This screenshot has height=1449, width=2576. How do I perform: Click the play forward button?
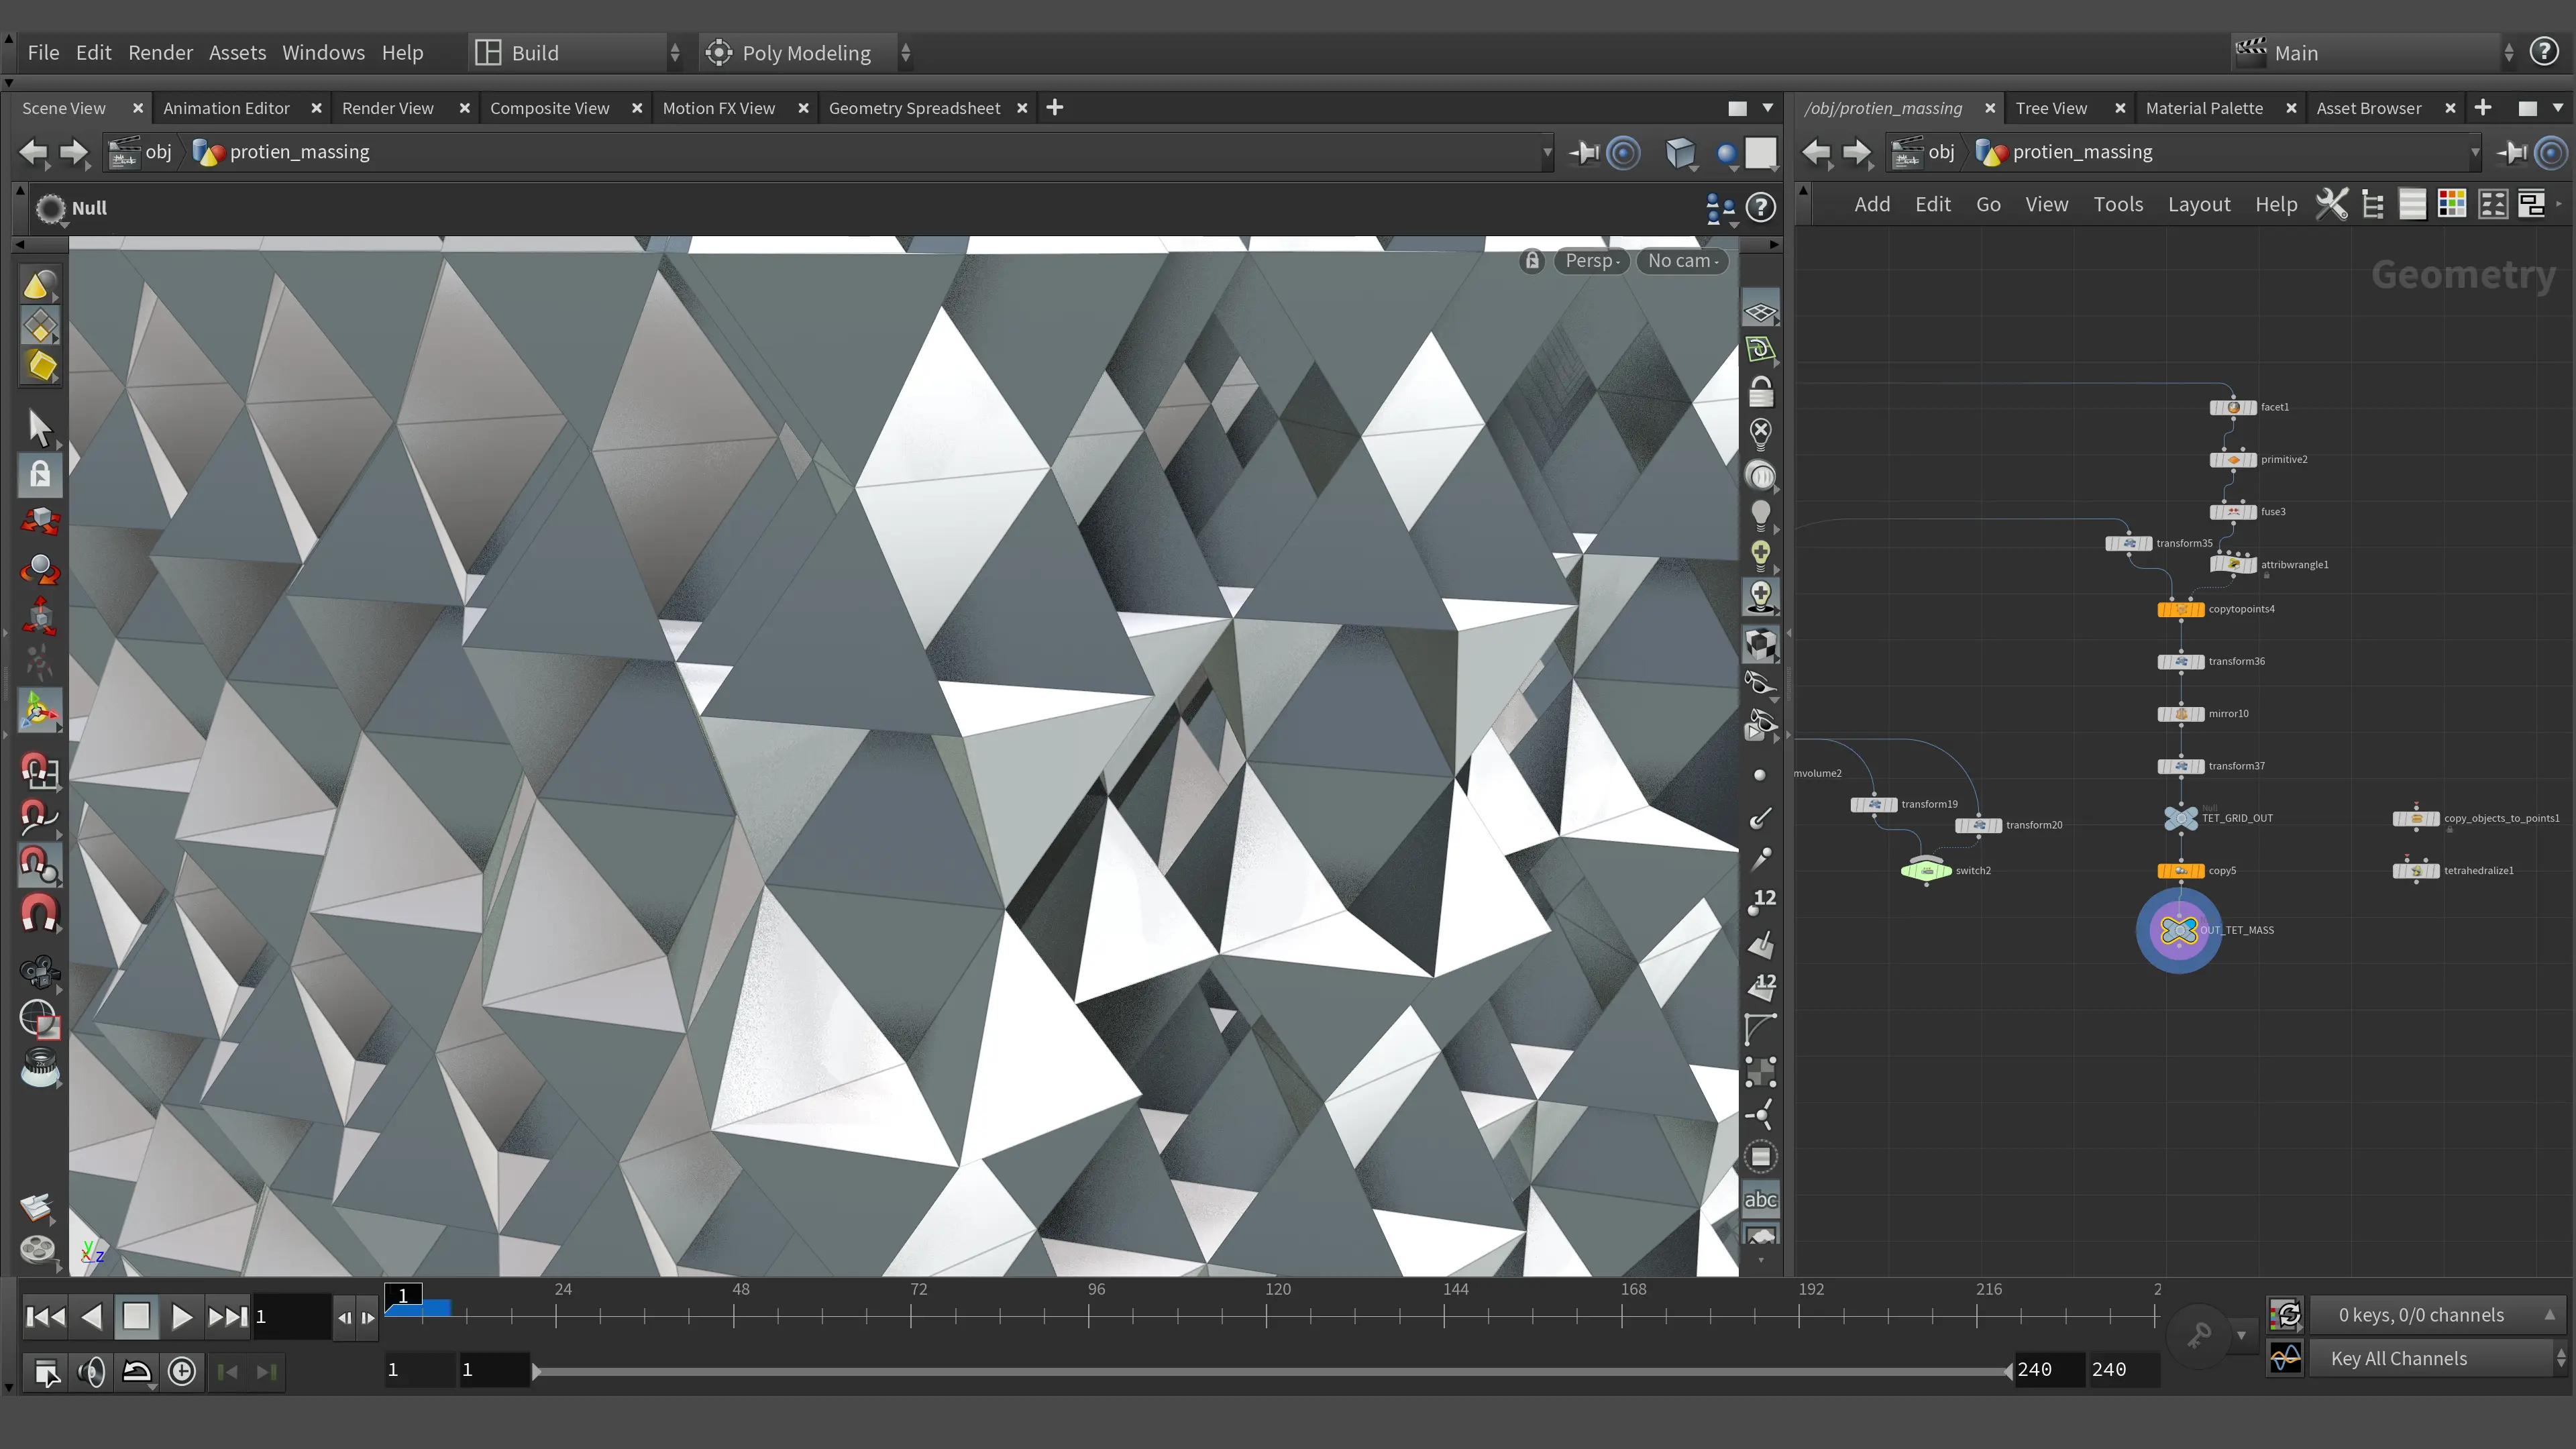pyautogui.click(x=181, y=1316)
